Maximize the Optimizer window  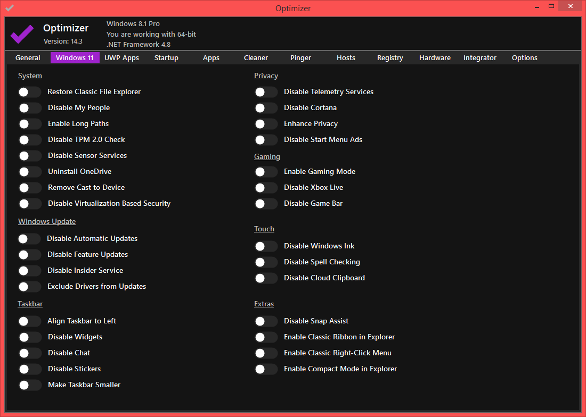[552, 7]
